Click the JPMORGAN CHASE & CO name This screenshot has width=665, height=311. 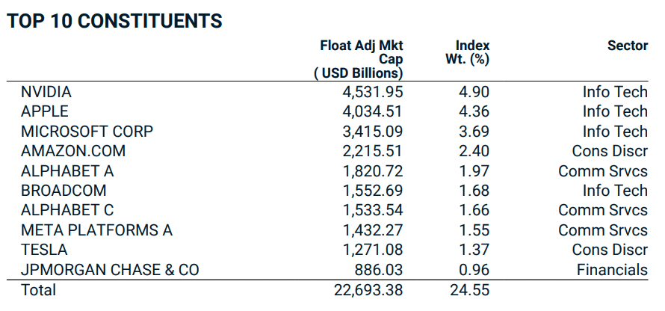110,270
